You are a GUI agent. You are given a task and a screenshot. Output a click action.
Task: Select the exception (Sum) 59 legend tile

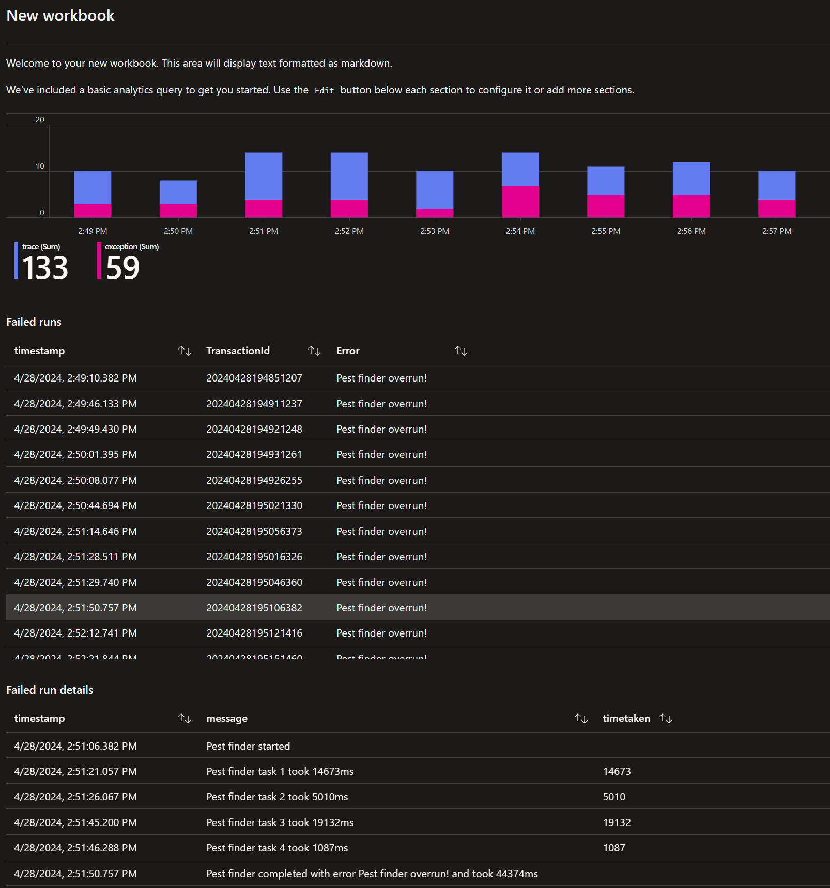click(x=128, y=261)
